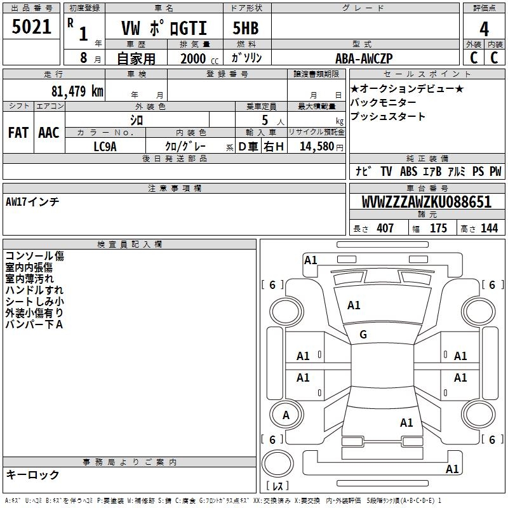Click the fuel type ガソリン
This screenshot has height=508, width=508.
coord(246,58)
